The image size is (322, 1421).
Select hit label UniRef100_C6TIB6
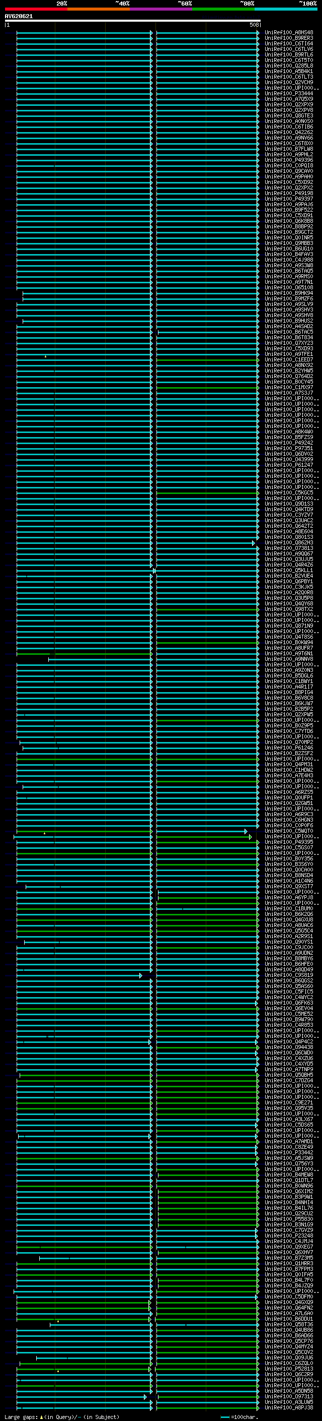[289, 127]
